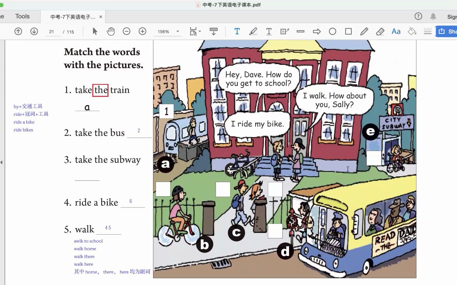Click the answer '4 5' beside walk
Screen dimensions: 457x285
(108, 228)
